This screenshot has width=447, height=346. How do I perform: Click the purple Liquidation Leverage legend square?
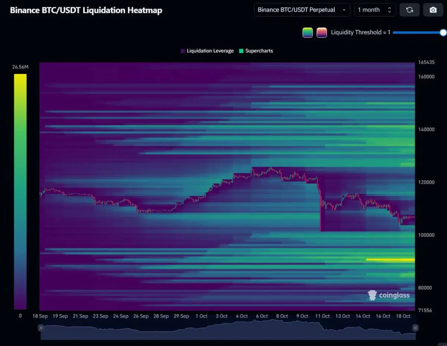click(x=183, y=51)
